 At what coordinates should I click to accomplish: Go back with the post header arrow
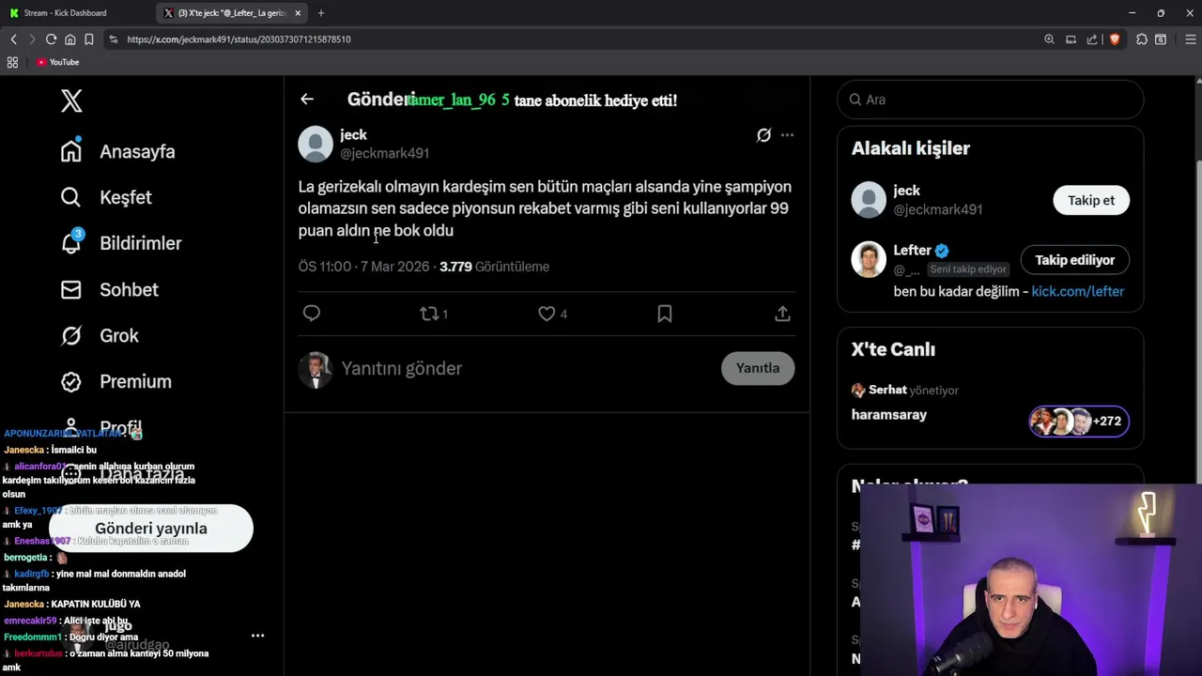point(307,99)
